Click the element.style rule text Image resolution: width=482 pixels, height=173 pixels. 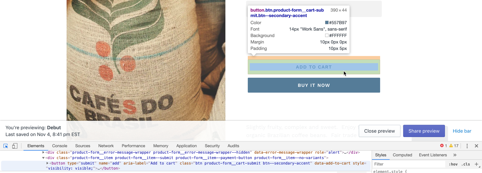[x=390, y=171]
